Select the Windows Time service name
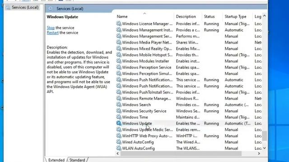289x162 pixels. point(135,117)
